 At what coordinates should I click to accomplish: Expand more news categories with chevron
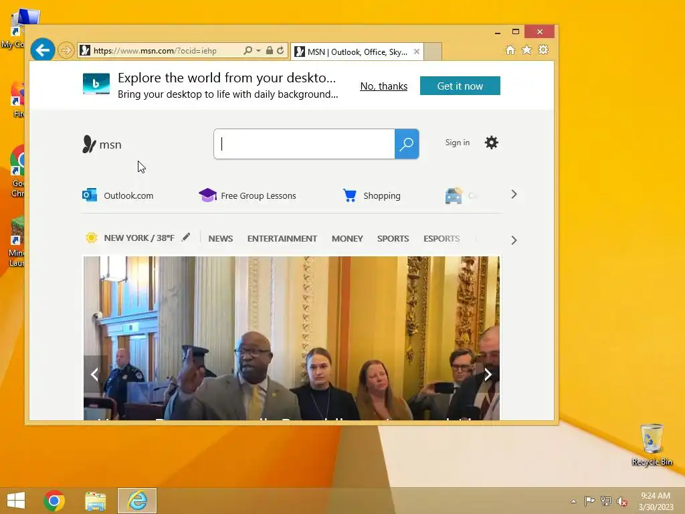coord(514,240)
